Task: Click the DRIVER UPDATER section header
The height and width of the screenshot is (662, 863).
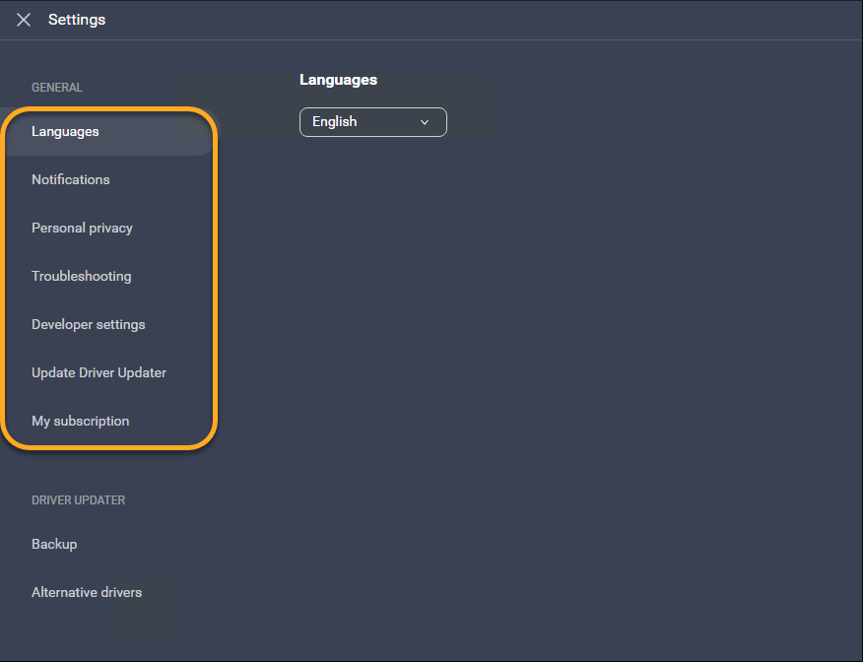Action: tap(78, 500)
